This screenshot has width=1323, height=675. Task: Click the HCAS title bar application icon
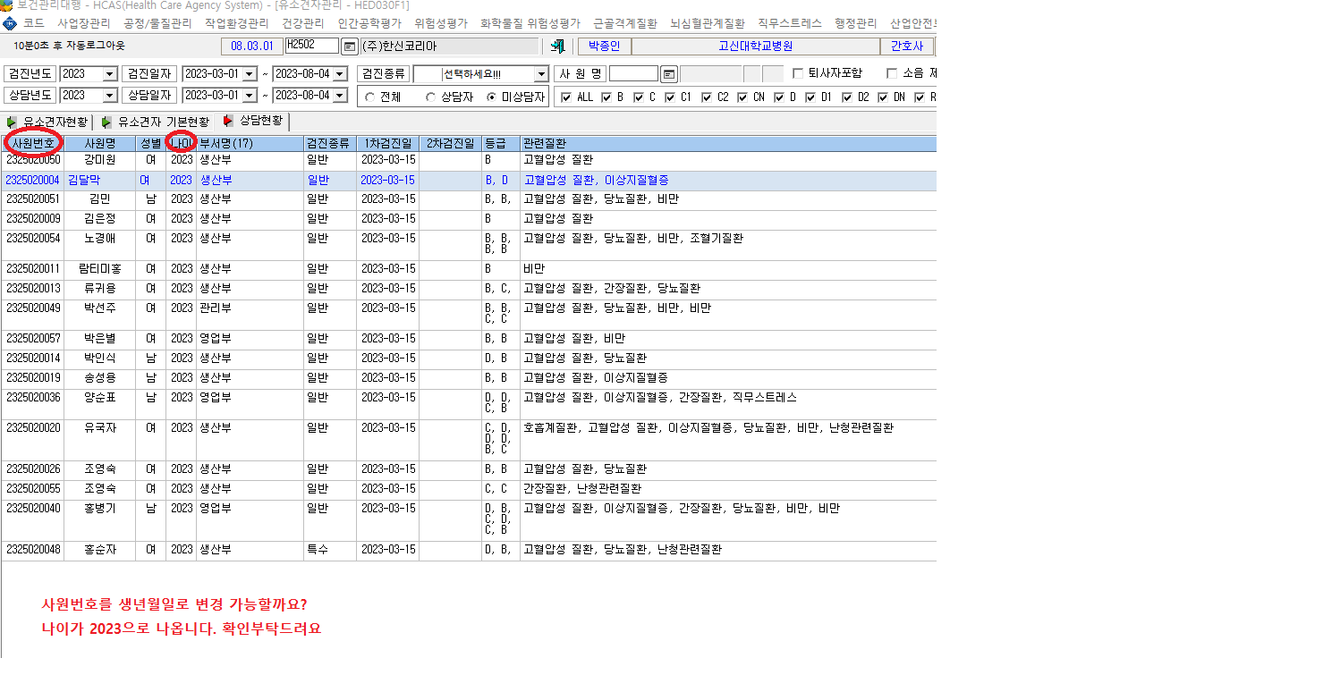click(6, 5)
